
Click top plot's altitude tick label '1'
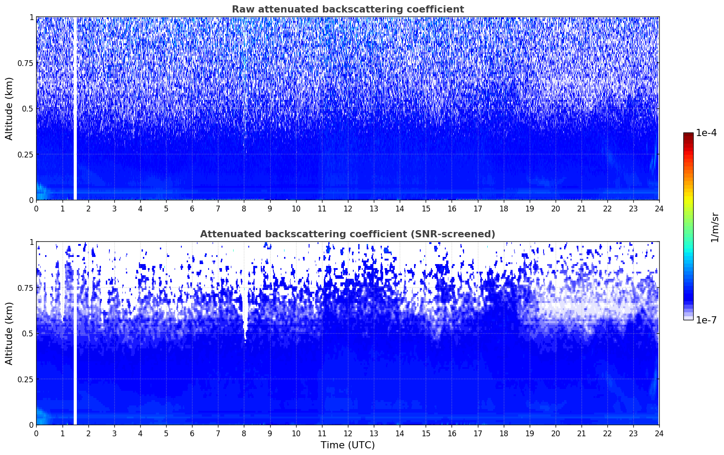coord(31,17)
